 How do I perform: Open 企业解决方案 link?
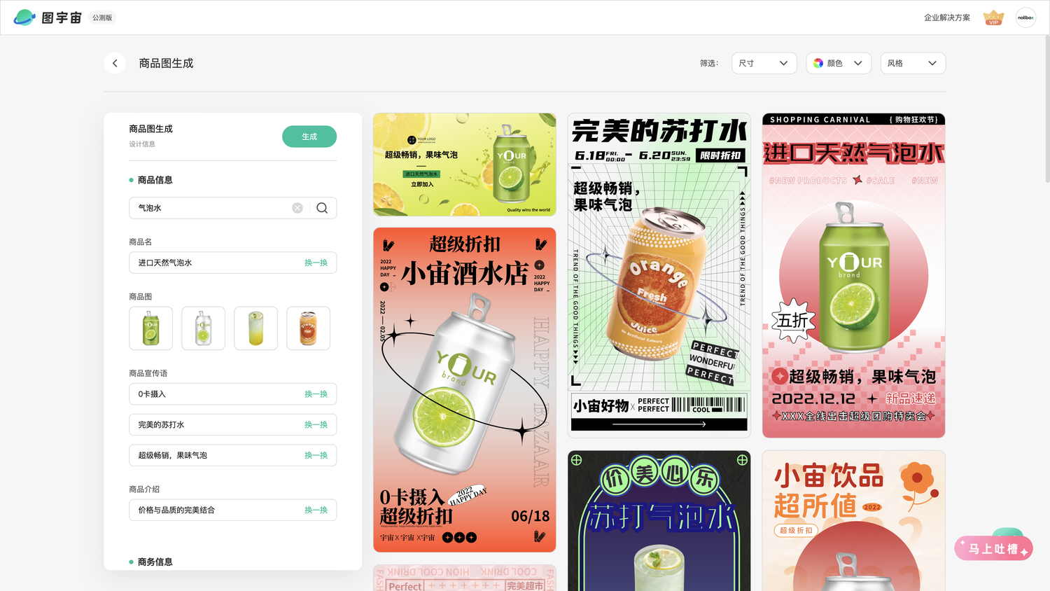click(x=947, y=18)
